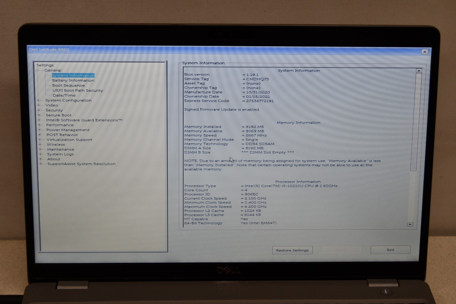Click Memory Available value 8069 MB

(255, 131)
